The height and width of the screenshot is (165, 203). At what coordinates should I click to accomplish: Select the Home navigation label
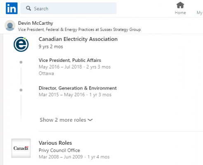(180, 13)
